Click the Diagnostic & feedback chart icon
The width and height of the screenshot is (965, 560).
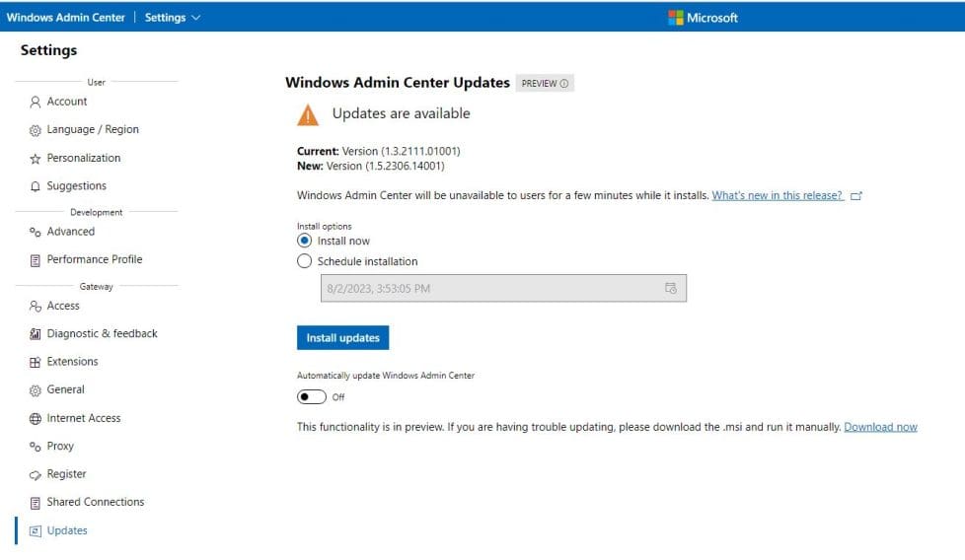[36, 334]
